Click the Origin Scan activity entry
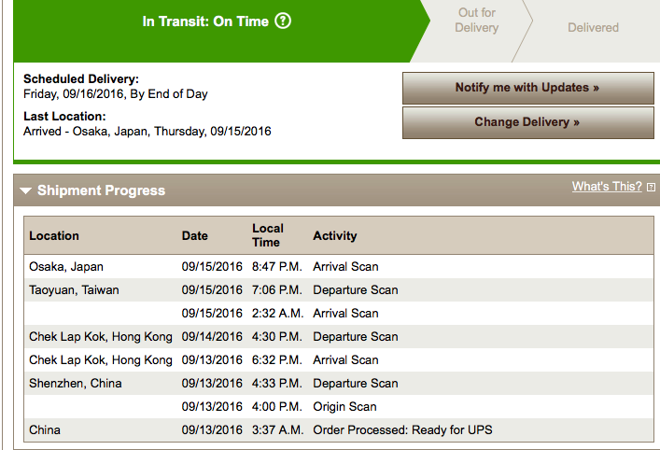The width and height of the screenshot is (660, 450). 344,407
